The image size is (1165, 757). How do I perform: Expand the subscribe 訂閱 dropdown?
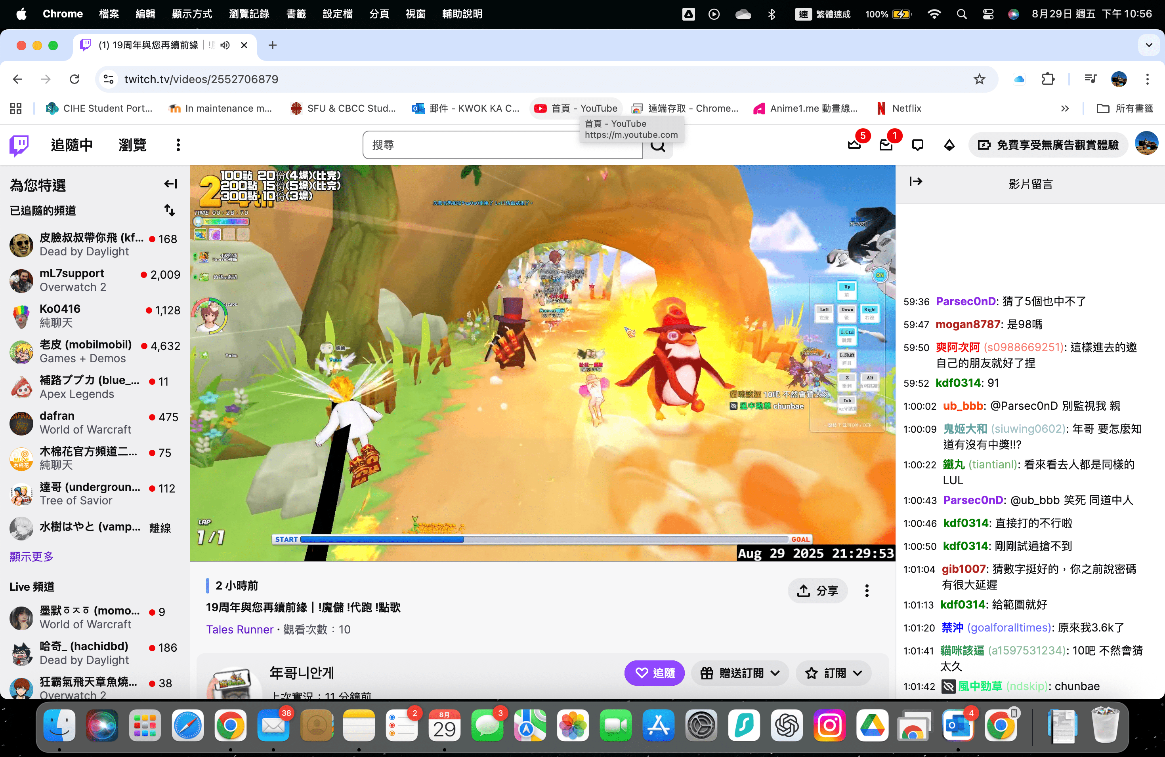click(833, 673)
